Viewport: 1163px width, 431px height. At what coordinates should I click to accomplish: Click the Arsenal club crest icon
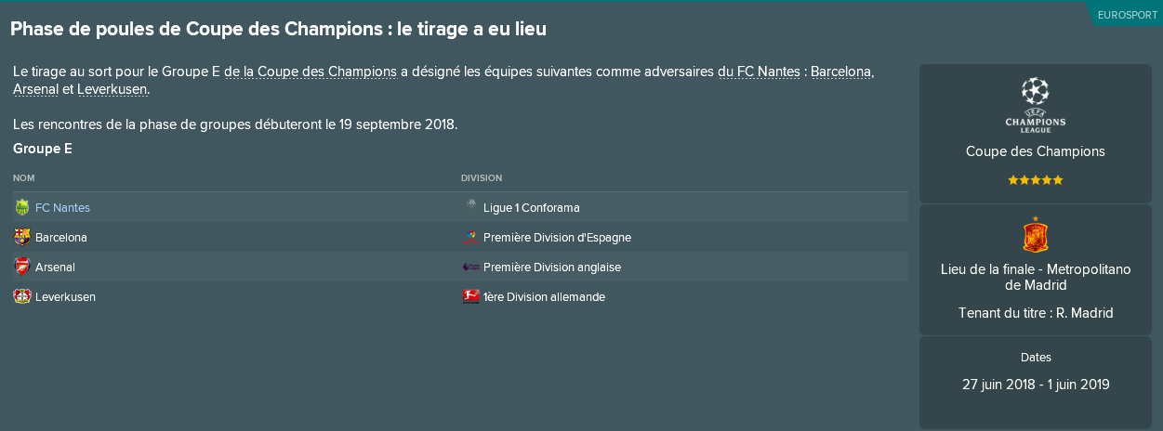[x=22, y=267]
